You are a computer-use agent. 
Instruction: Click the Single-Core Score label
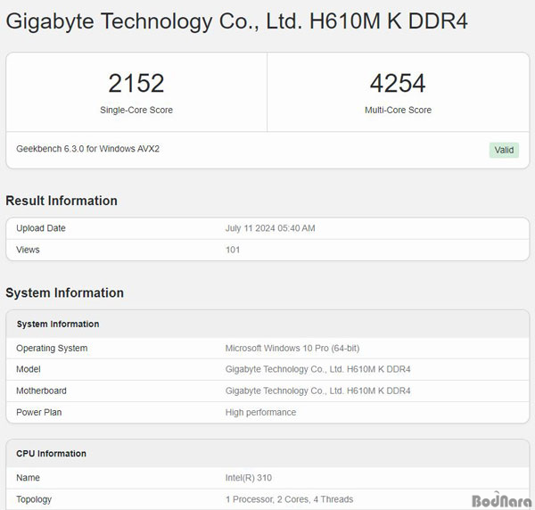coord(136,110)
